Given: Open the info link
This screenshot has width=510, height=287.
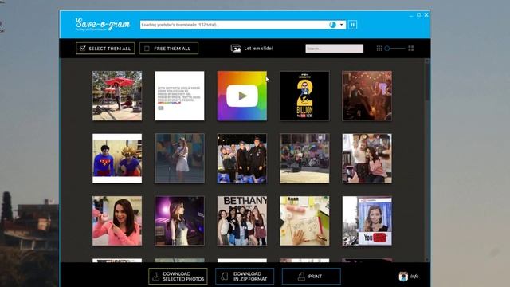Looking at the screenshot, I should [x=414, y=277].
